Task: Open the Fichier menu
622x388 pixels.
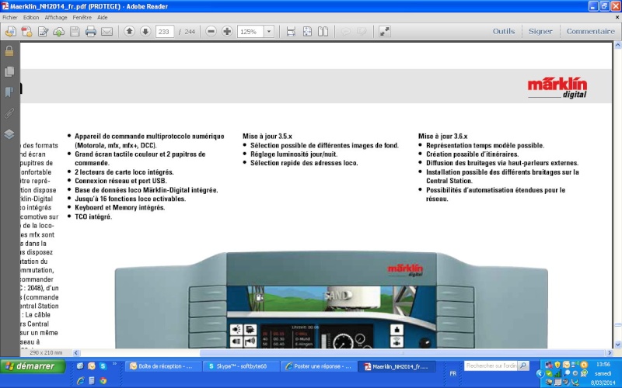Action: (x=10, y=17)
